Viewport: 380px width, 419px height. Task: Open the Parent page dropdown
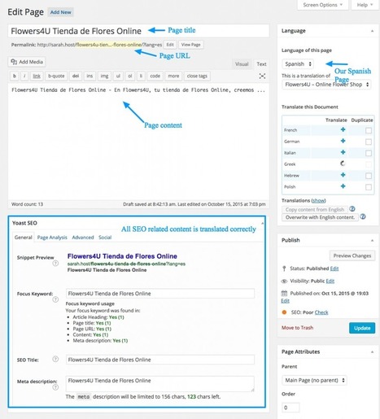pos(314,380)
